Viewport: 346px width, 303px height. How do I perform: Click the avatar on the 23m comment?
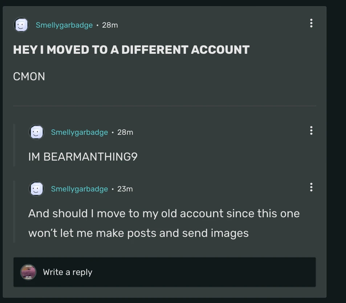tap(37, 189)
